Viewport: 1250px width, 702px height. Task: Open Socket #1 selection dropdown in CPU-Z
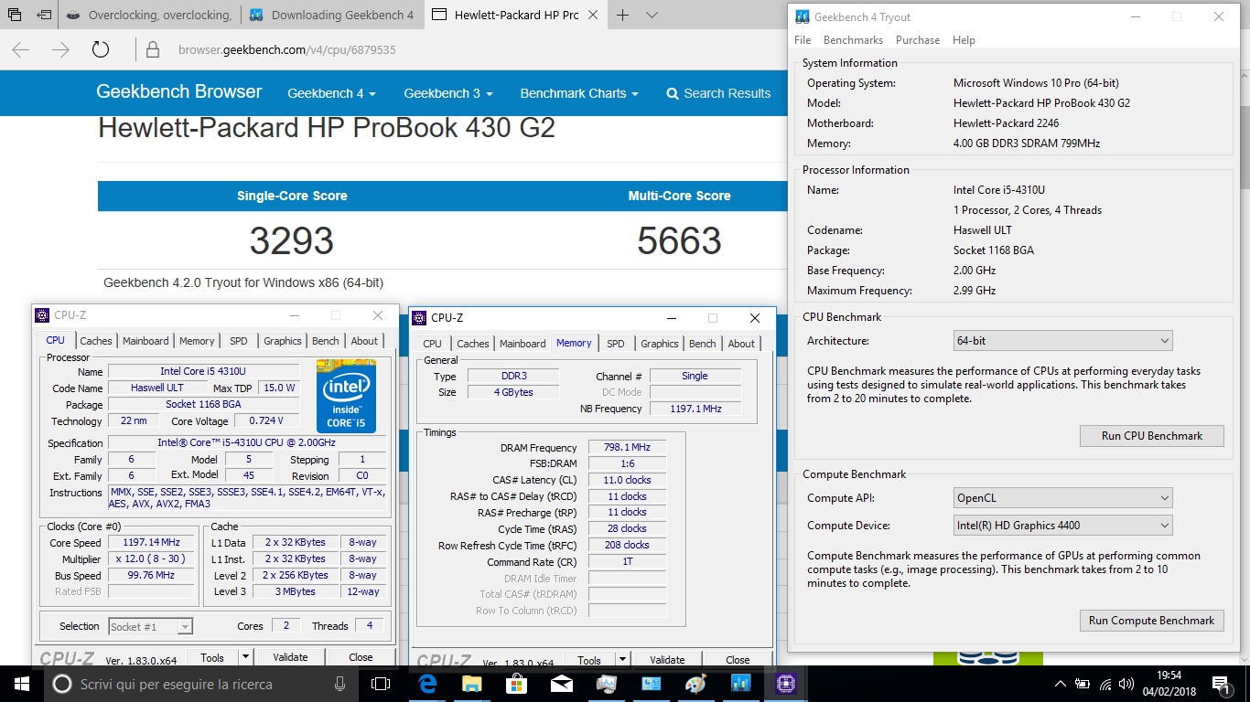(150, 626)
